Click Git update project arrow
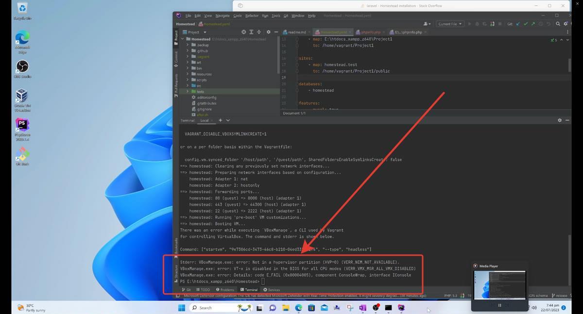 coord(518,24)
